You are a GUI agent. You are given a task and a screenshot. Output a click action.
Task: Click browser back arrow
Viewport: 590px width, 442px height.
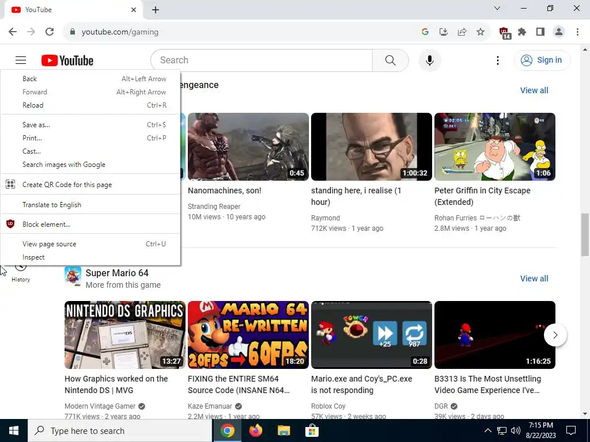click(x=13, y=32)
